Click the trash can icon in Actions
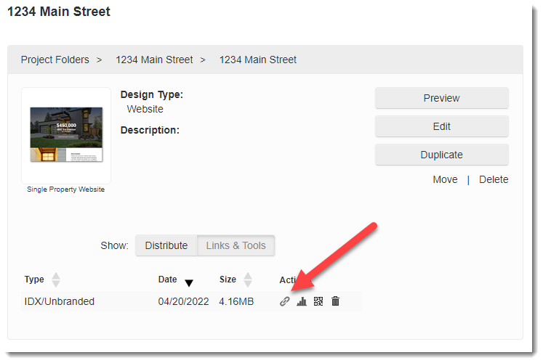The height and width of the screenshot is (363, 543). click(335, 301)
